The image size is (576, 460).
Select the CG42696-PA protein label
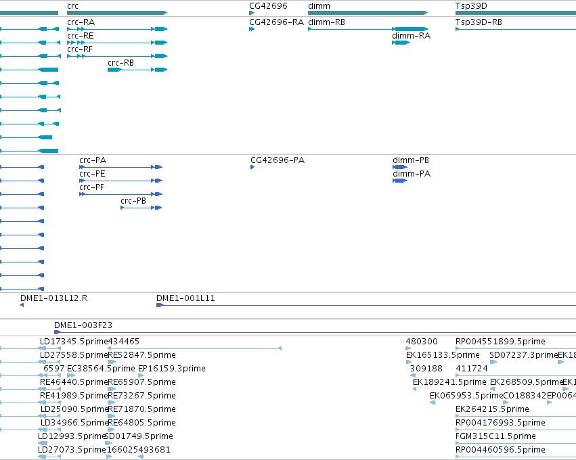(278, 160)
